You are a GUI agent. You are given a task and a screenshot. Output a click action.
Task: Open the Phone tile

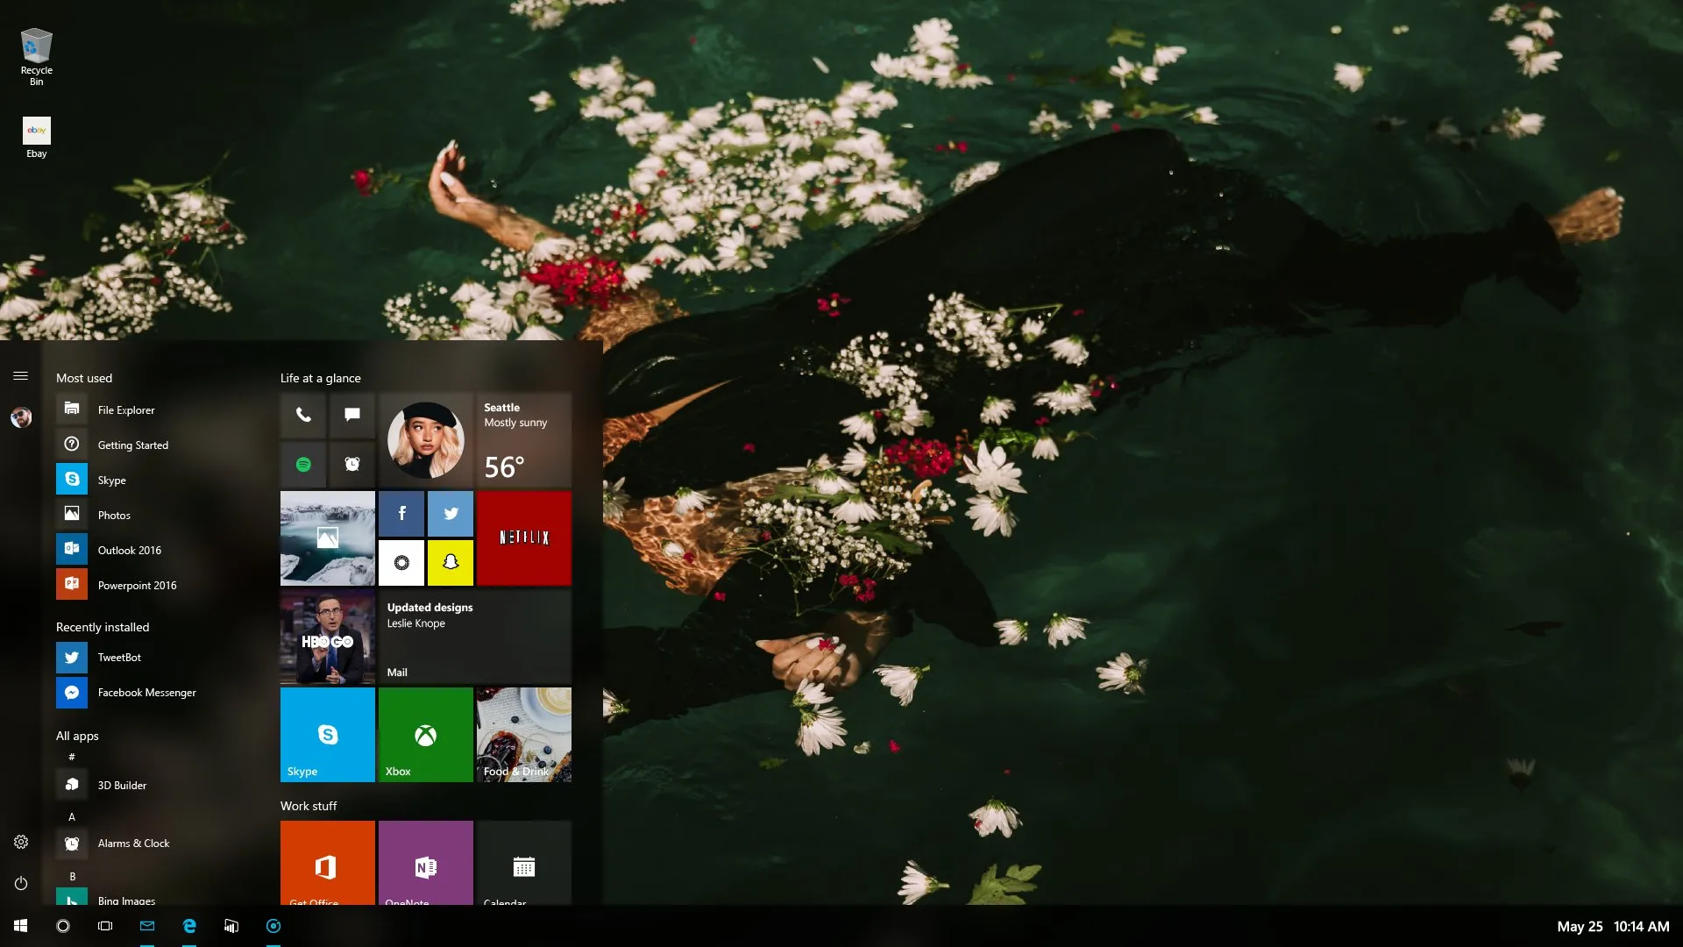pos(302,416)
